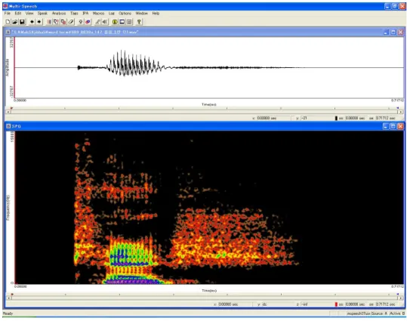Click the toolbar icon left of the speaker icon
This screenshot has height=321, width=407.
97,22
